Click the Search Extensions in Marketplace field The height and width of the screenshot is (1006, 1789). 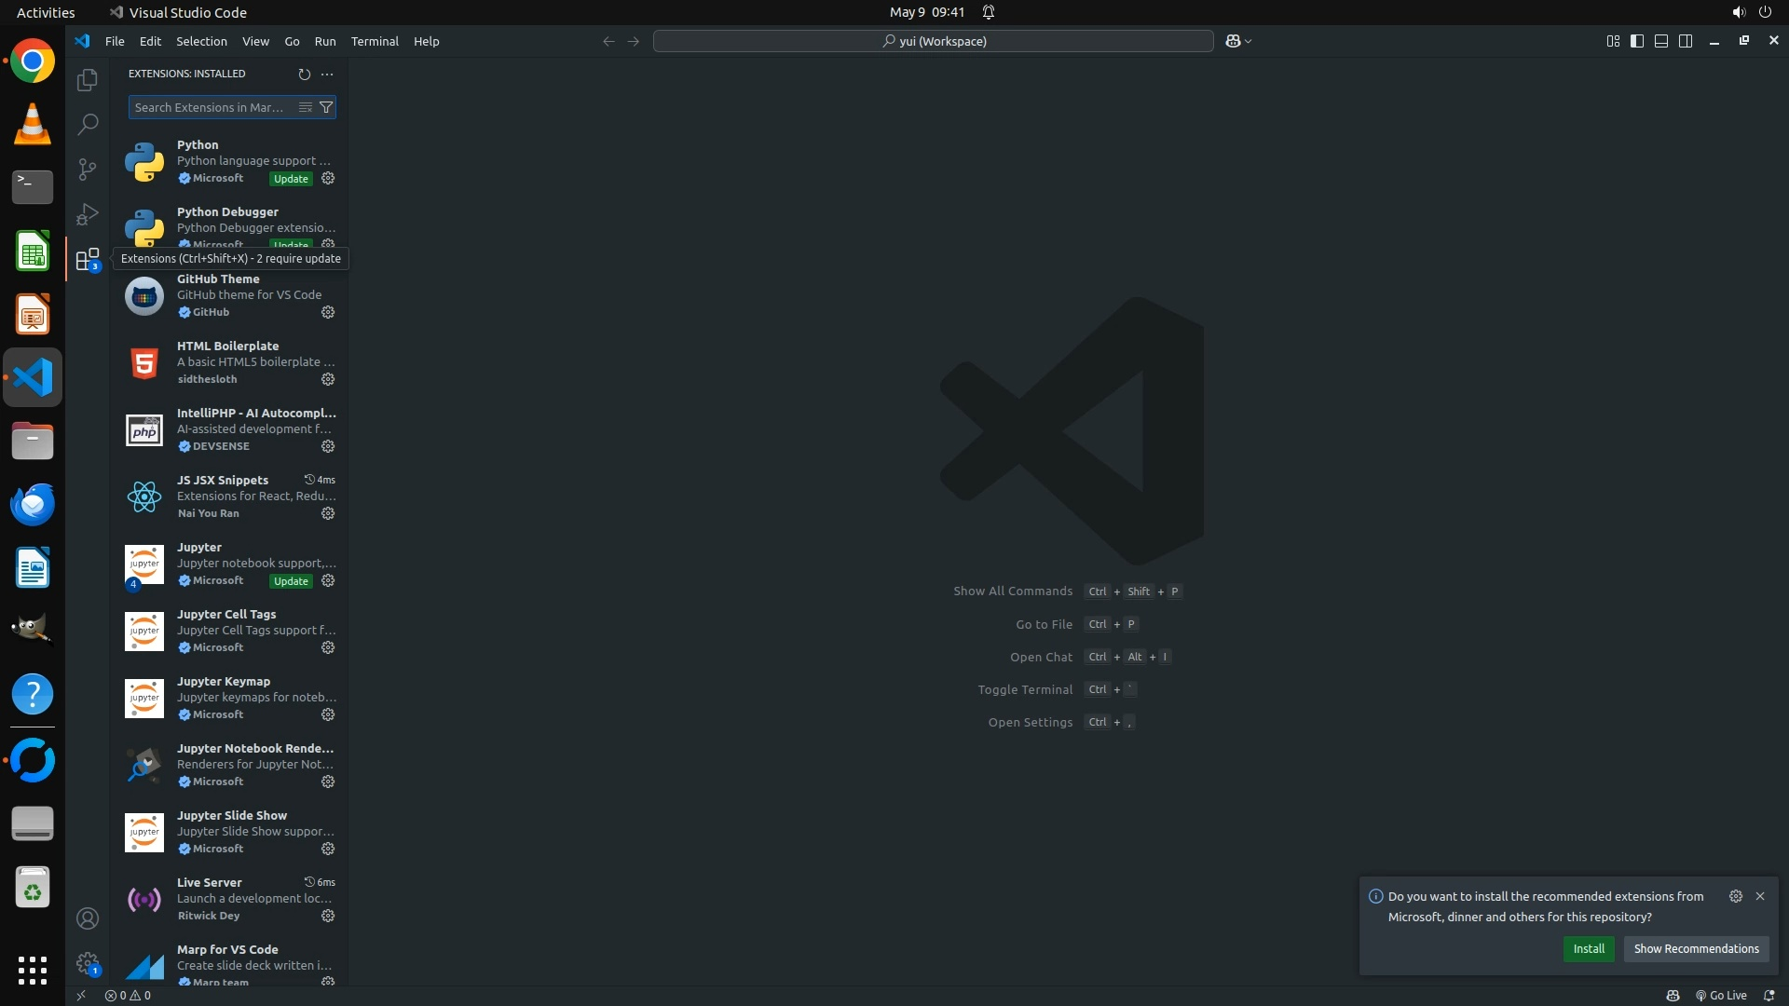pyautogui.click(x=210, y=107)
